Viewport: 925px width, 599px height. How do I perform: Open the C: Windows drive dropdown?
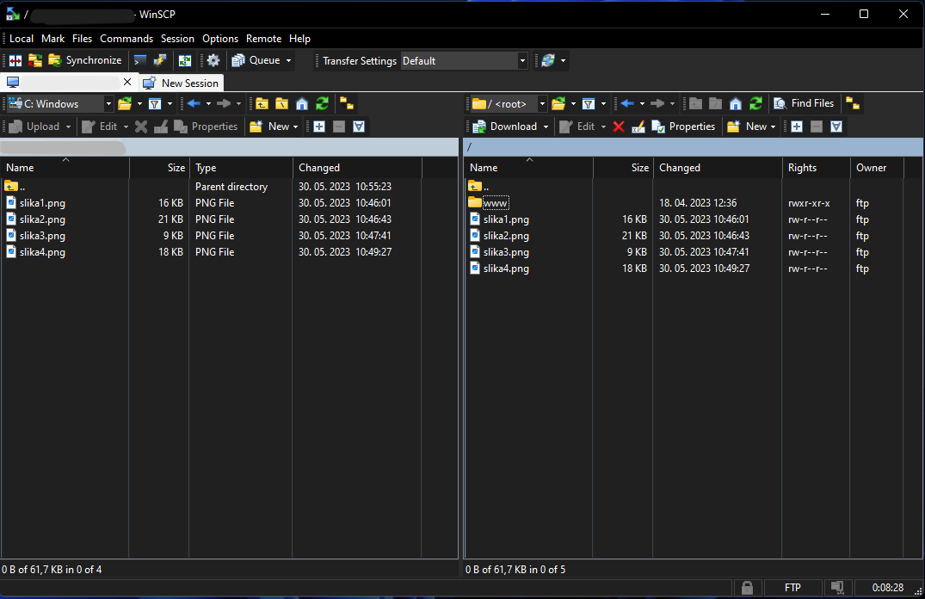click(108, 104)
